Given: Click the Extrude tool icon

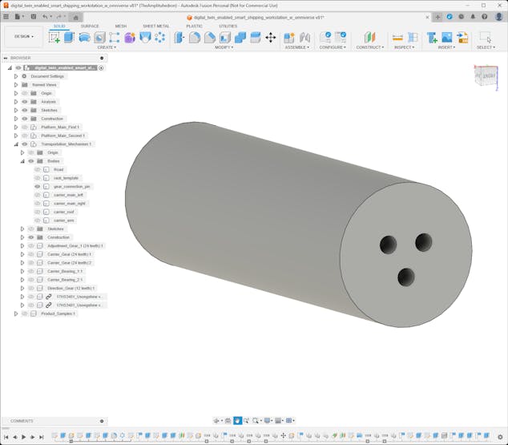Looking at the screenshot, I should 69,37.
